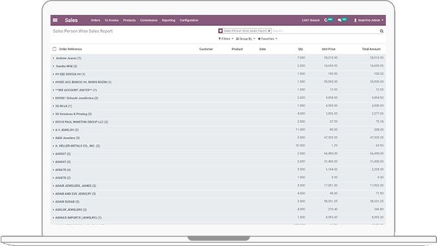Click total amount 55,000.00

[377, 82]
